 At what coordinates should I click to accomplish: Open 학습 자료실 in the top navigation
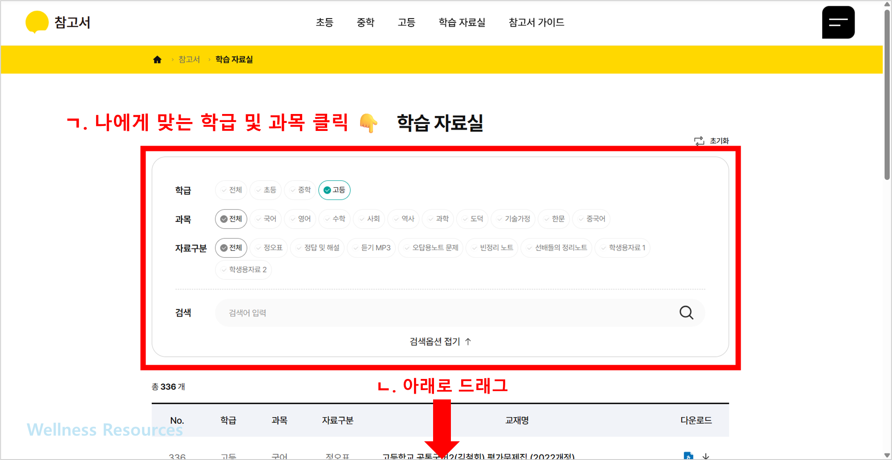click(462, 22)
